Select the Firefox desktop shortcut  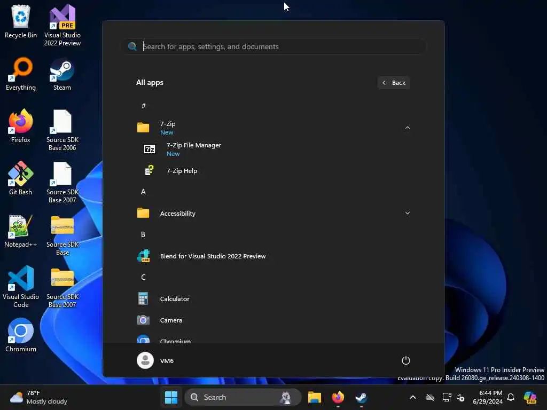point(21,126)
